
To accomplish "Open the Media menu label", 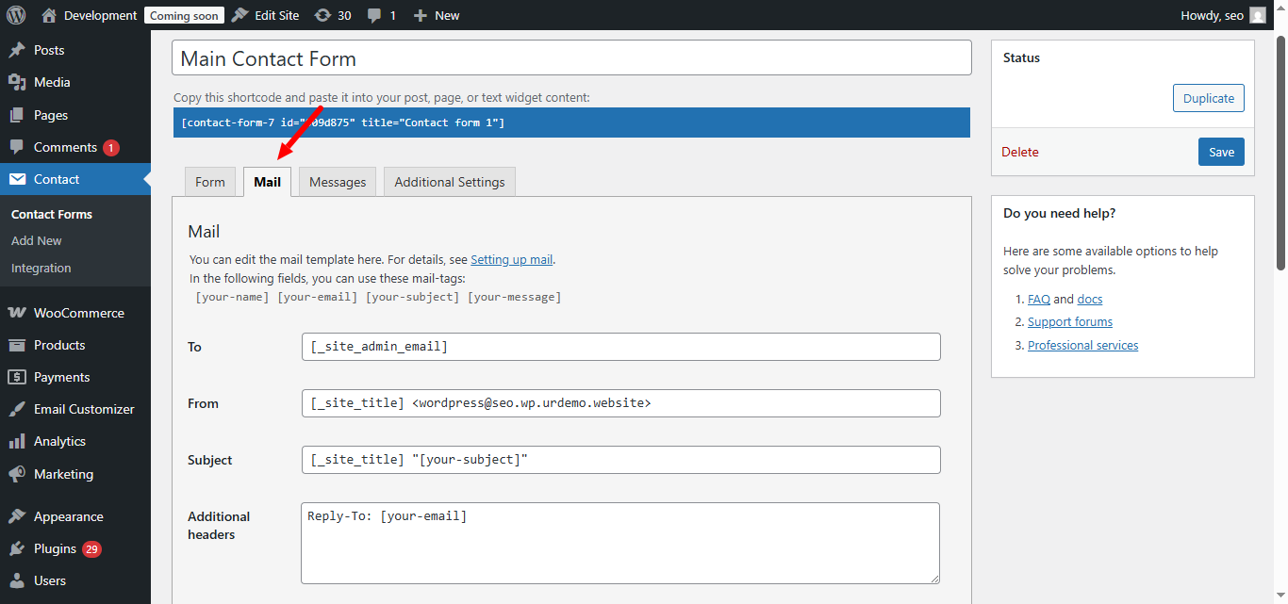I will coord(52,82).
